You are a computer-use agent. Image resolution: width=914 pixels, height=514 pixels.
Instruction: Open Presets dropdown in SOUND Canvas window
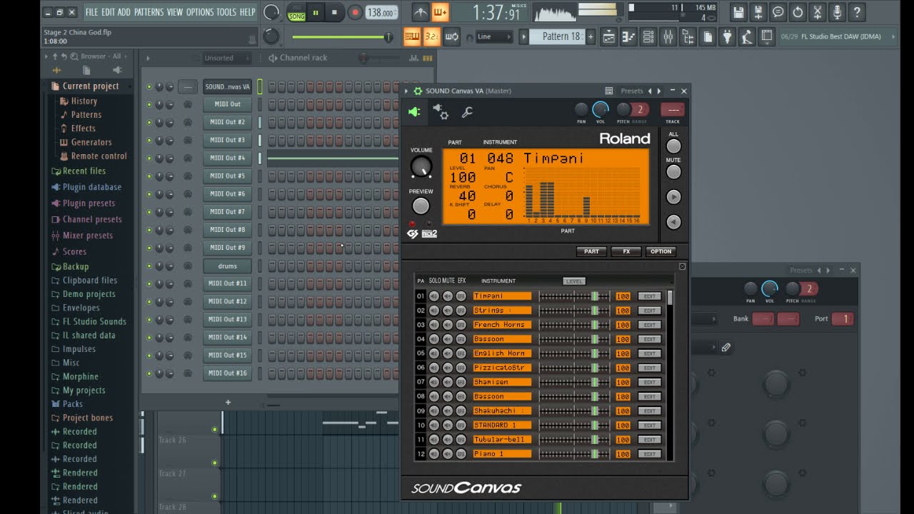(x=631, y=91)
